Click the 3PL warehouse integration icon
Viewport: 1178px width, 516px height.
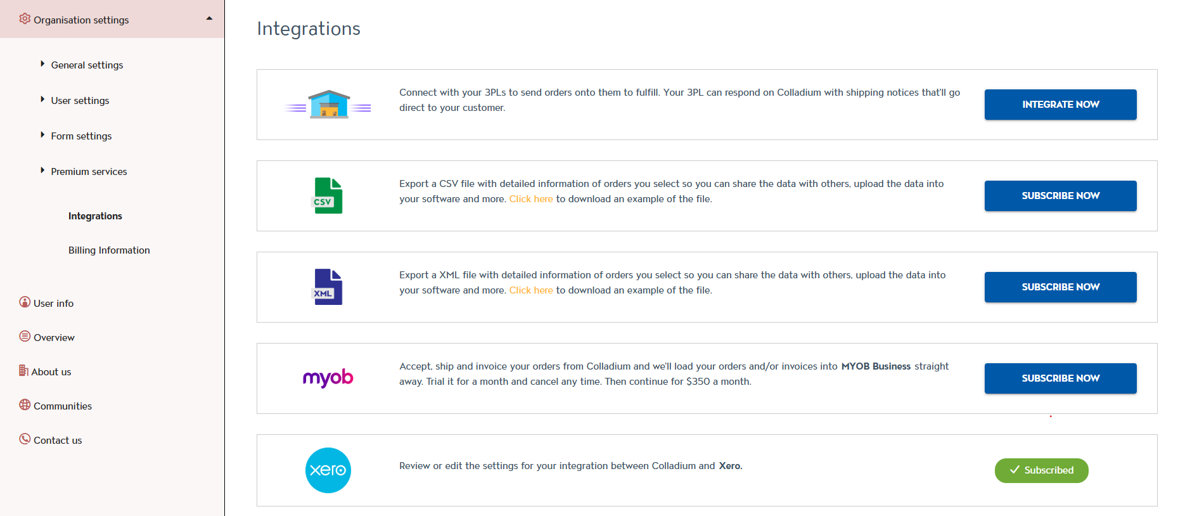(x=328, y=105)
